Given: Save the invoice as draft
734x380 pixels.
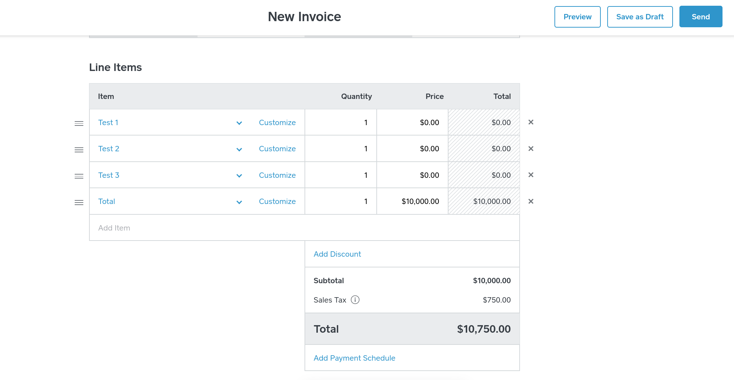Looking at the screenshot, I should click(x=640, y=17).
